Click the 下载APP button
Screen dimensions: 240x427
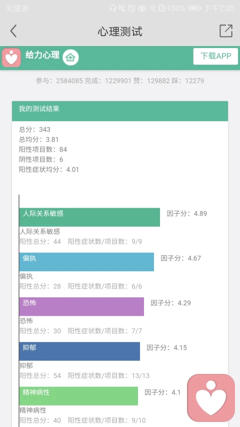coord(215,56)
